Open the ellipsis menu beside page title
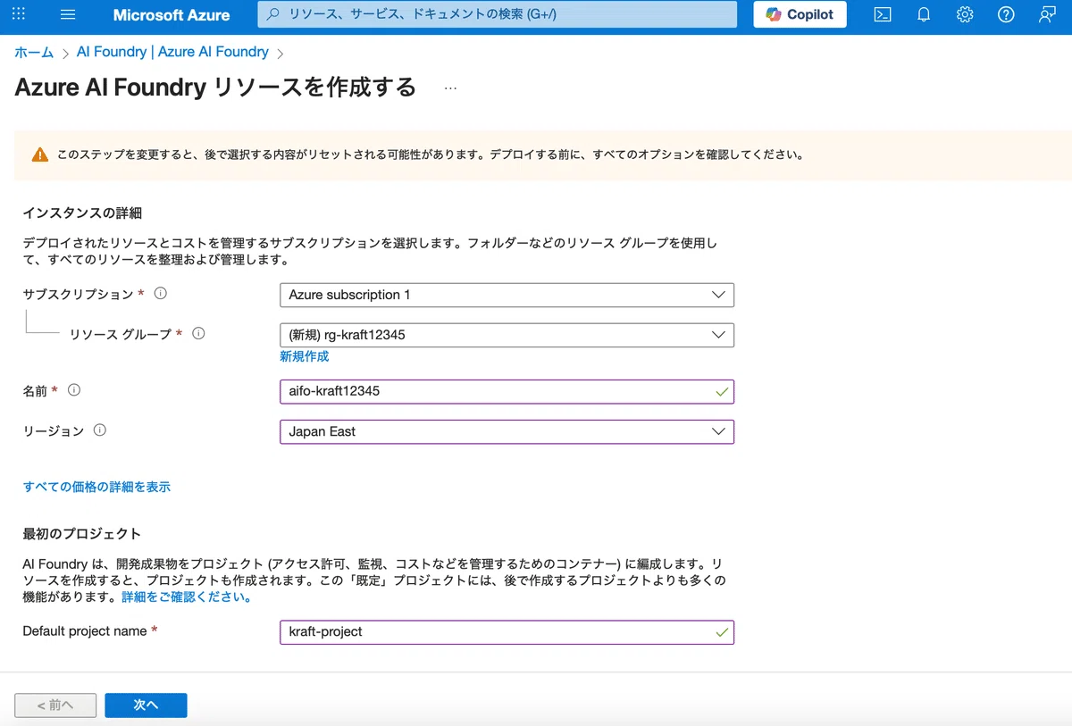Viewport: 1072px width, 726px height. tap(450, 88)
